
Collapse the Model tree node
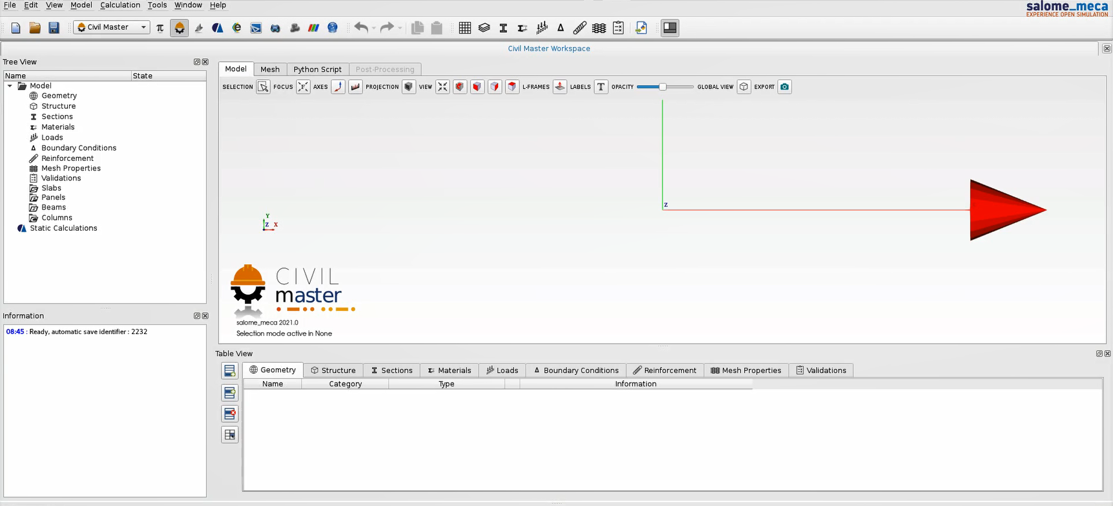[10, 86]
